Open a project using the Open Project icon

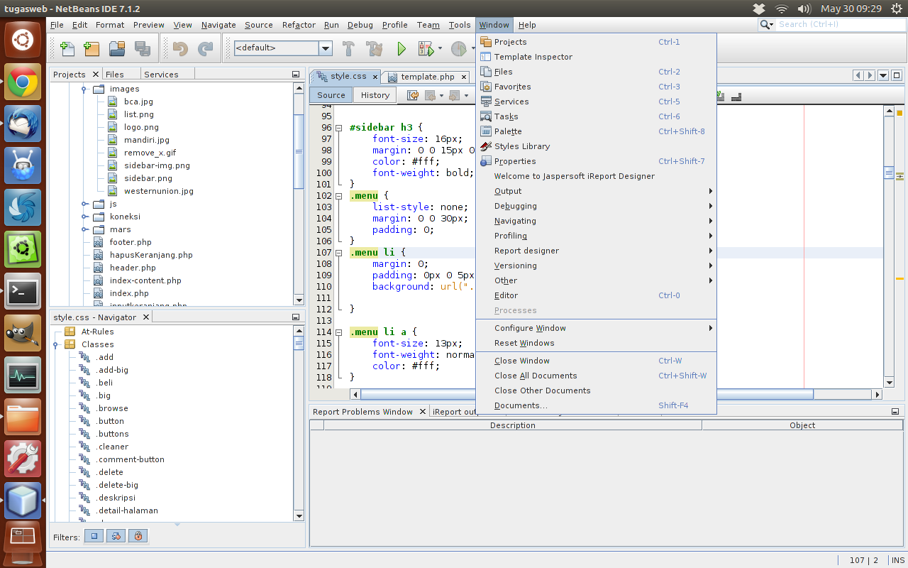click(116, 48)
